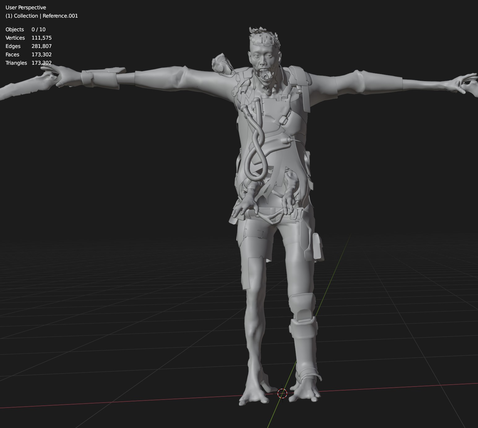Click the "173,302" value beside Triangles
Viewport: 478px width, 428px height.
pos(41,63)
